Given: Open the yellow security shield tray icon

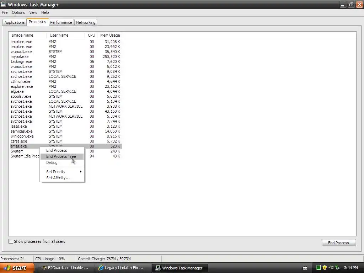Looking at the screenshot, I should pos(325,268).
